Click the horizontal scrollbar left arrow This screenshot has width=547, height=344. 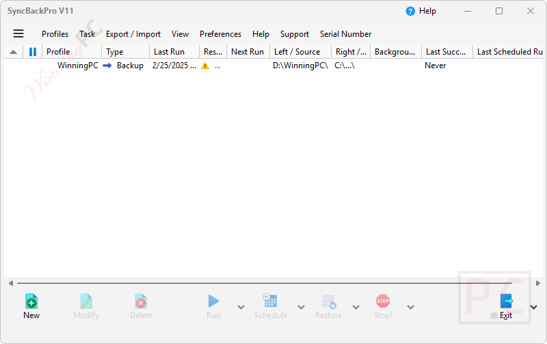click(x=11, y=283)
